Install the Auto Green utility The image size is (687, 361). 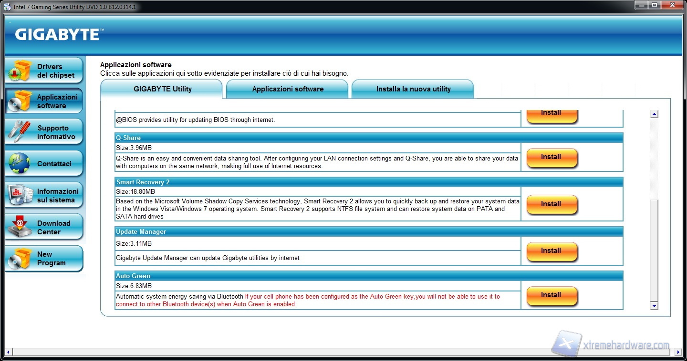[x=552, y=295]
